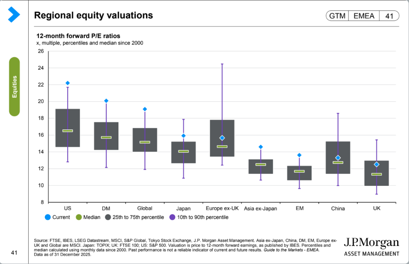The height and width of the screenshot is (264, 409).
Task: Click the UK current diamond marker
Action: tap(376, 164)
